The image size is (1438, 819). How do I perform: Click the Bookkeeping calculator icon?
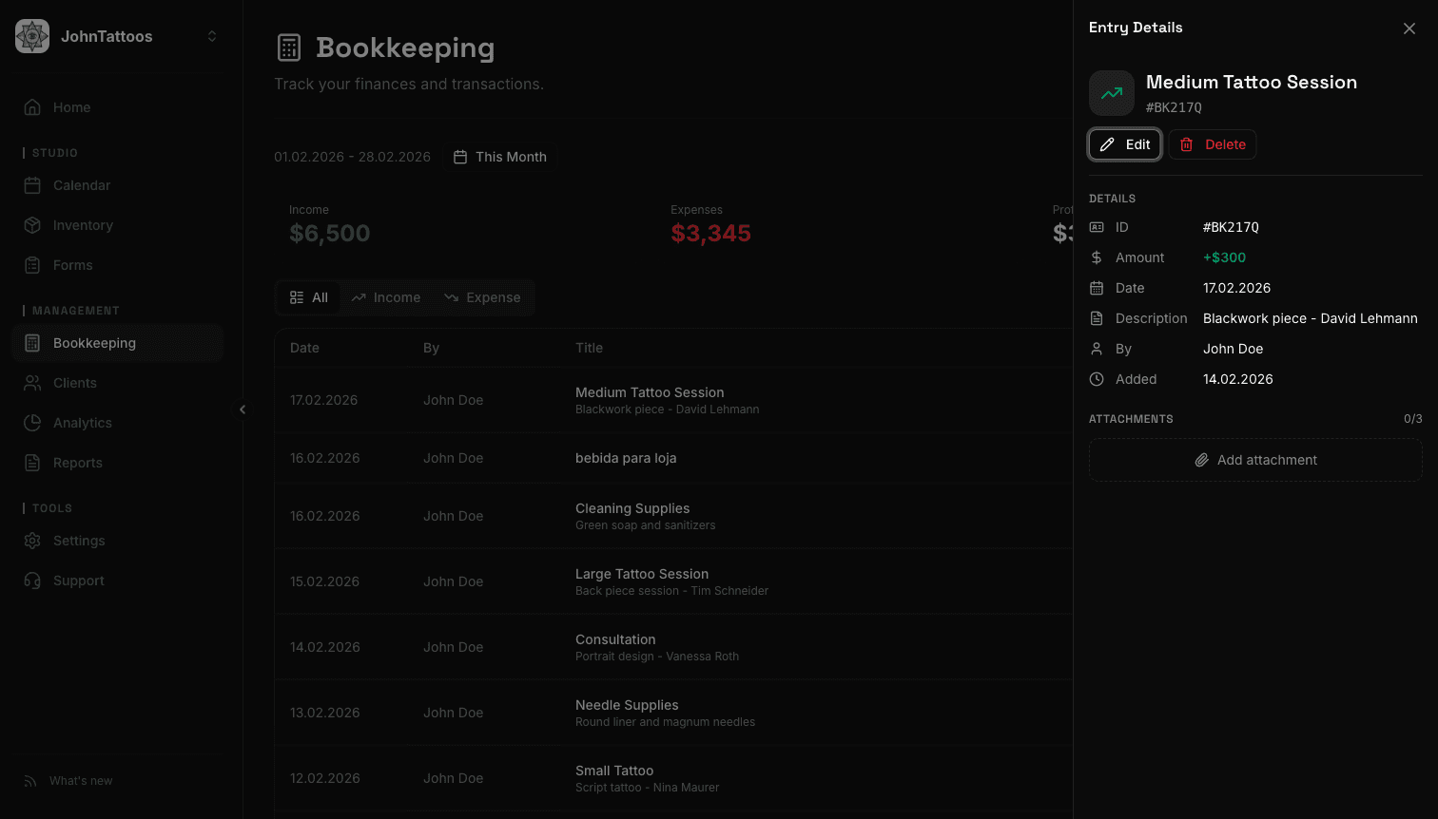click(x=33, y=343)
